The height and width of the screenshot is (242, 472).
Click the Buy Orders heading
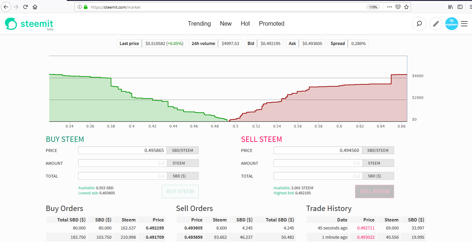[64, 208]
